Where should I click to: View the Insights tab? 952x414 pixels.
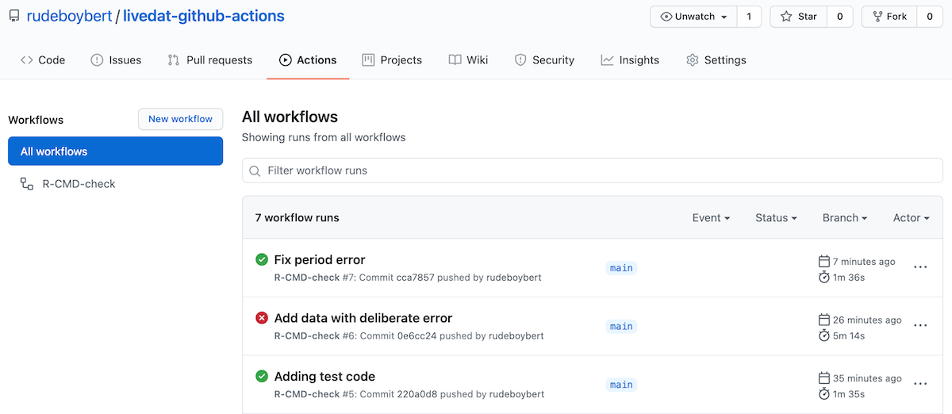point(630,60)
